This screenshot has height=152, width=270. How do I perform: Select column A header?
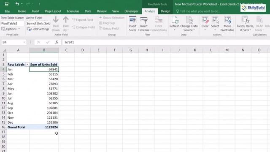tap(18, 50)
